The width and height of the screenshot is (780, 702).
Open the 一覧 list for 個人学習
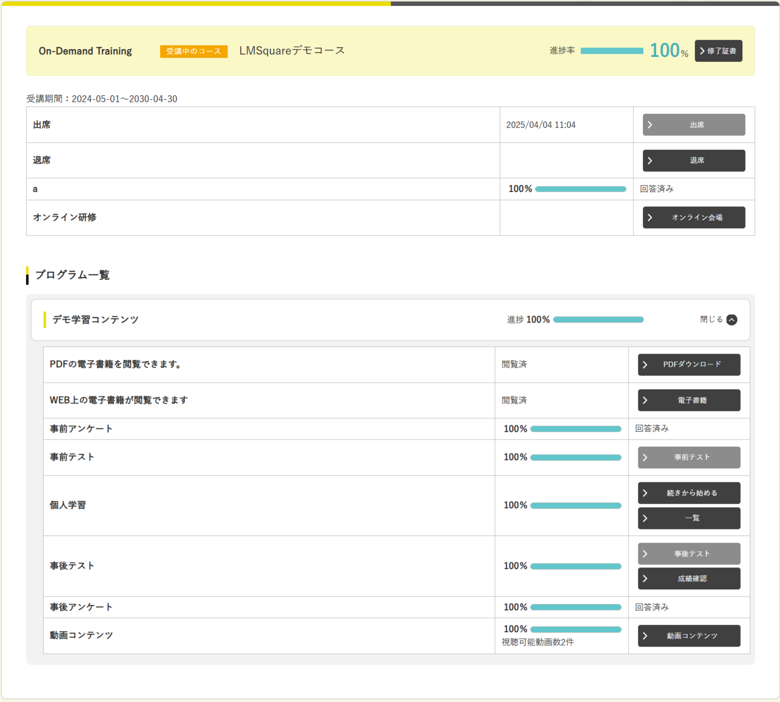pyautogui.click(x=689, y=518)
